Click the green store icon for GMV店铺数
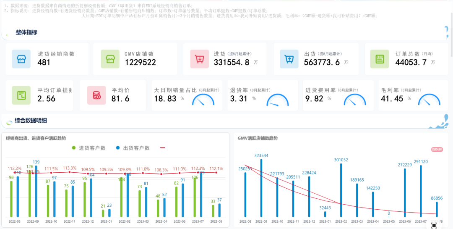Screen dimensions: 453x229 [110, 59]
